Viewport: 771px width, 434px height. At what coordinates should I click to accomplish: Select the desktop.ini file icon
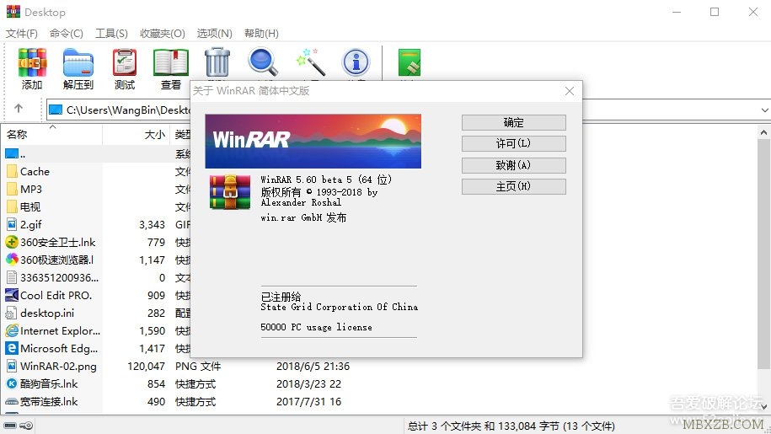coord(12,313)
